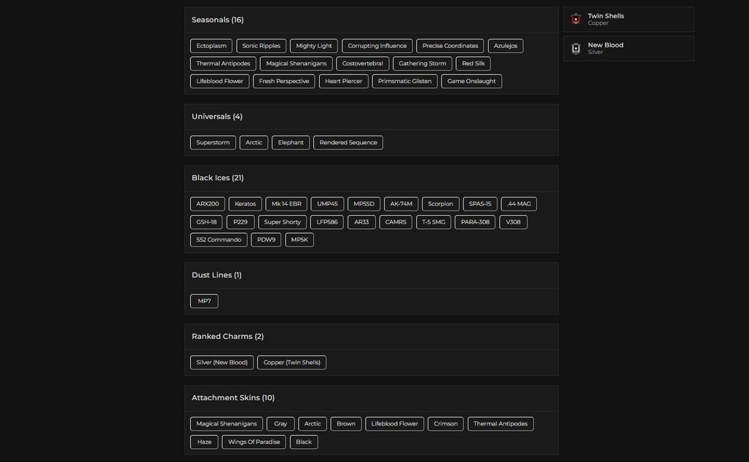Screen dimensions: 749x462
Task: Click the Wings Of Paradise tag
Action: point(254,442)
